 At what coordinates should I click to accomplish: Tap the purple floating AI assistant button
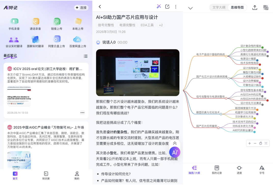tap(175, 152)
